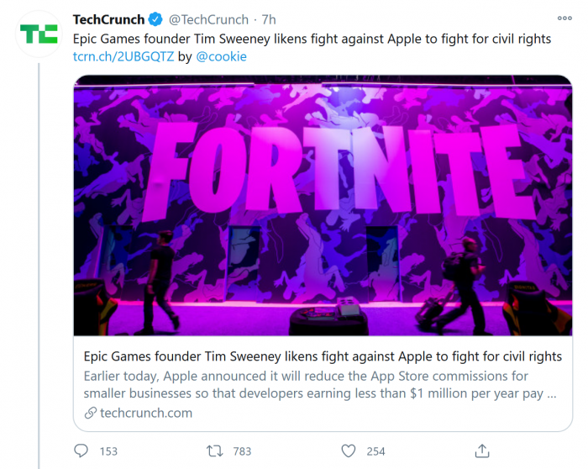Click the TechCrunch TC logo avatar

point(39,34)
